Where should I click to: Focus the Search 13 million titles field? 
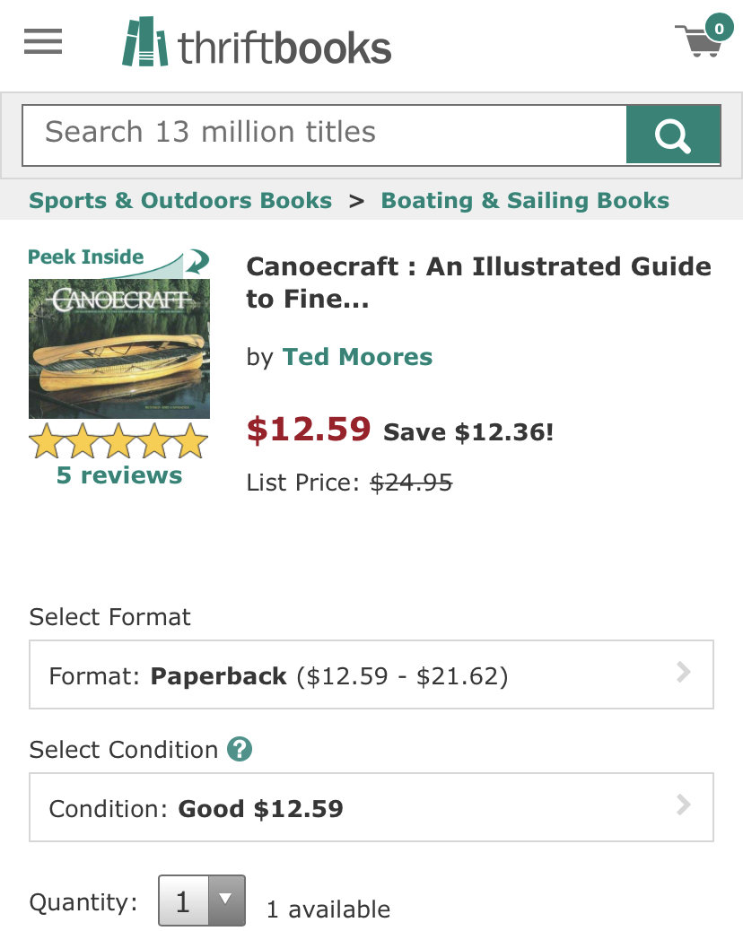click(325, 135)
